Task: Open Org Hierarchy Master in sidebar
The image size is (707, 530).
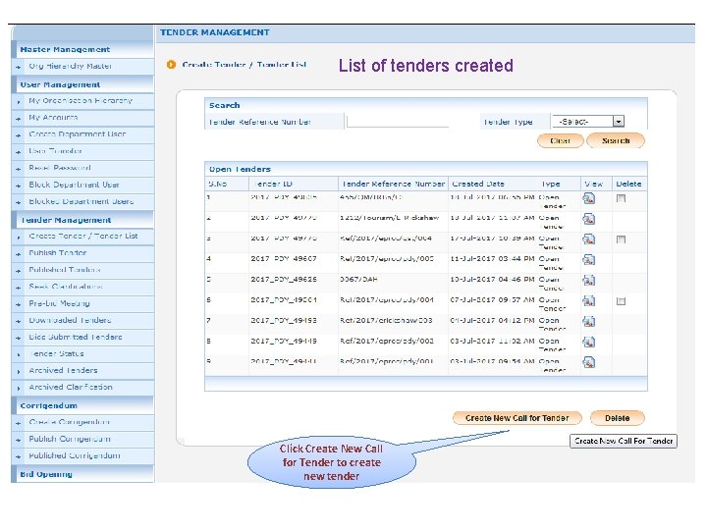Action: point(82,67)
